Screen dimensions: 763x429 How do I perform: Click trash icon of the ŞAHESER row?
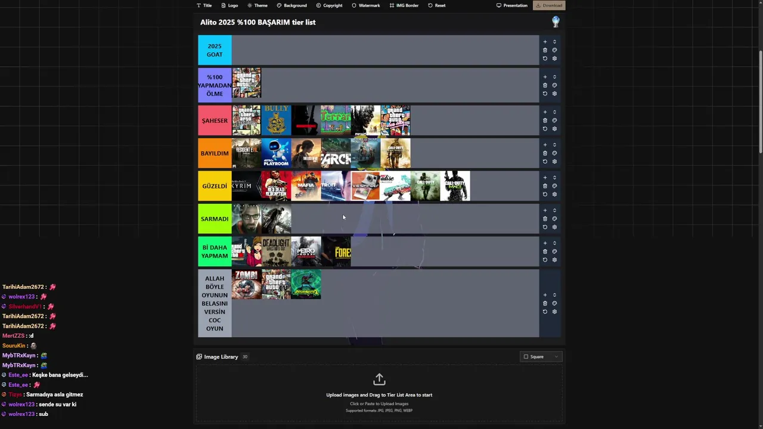[x=545, y=120]
